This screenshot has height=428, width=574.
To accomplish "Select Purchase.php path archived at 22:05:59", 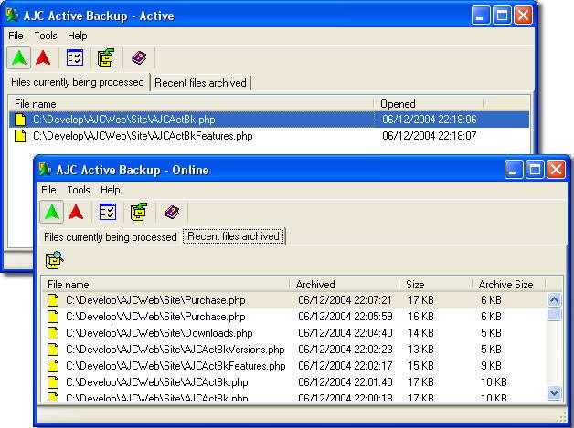I will point(155,317).
